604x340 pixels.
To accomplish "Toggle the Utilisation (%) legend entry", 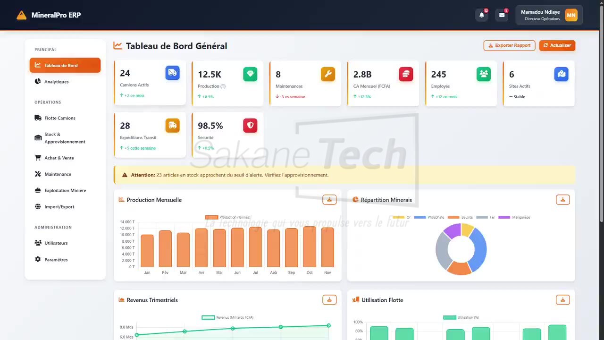I will click(x=461, y=317).
